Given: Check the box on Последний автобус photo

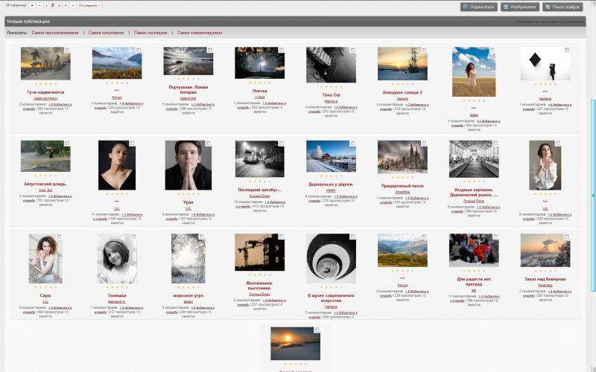Looking at the screenshot, I should pos(282,143).
